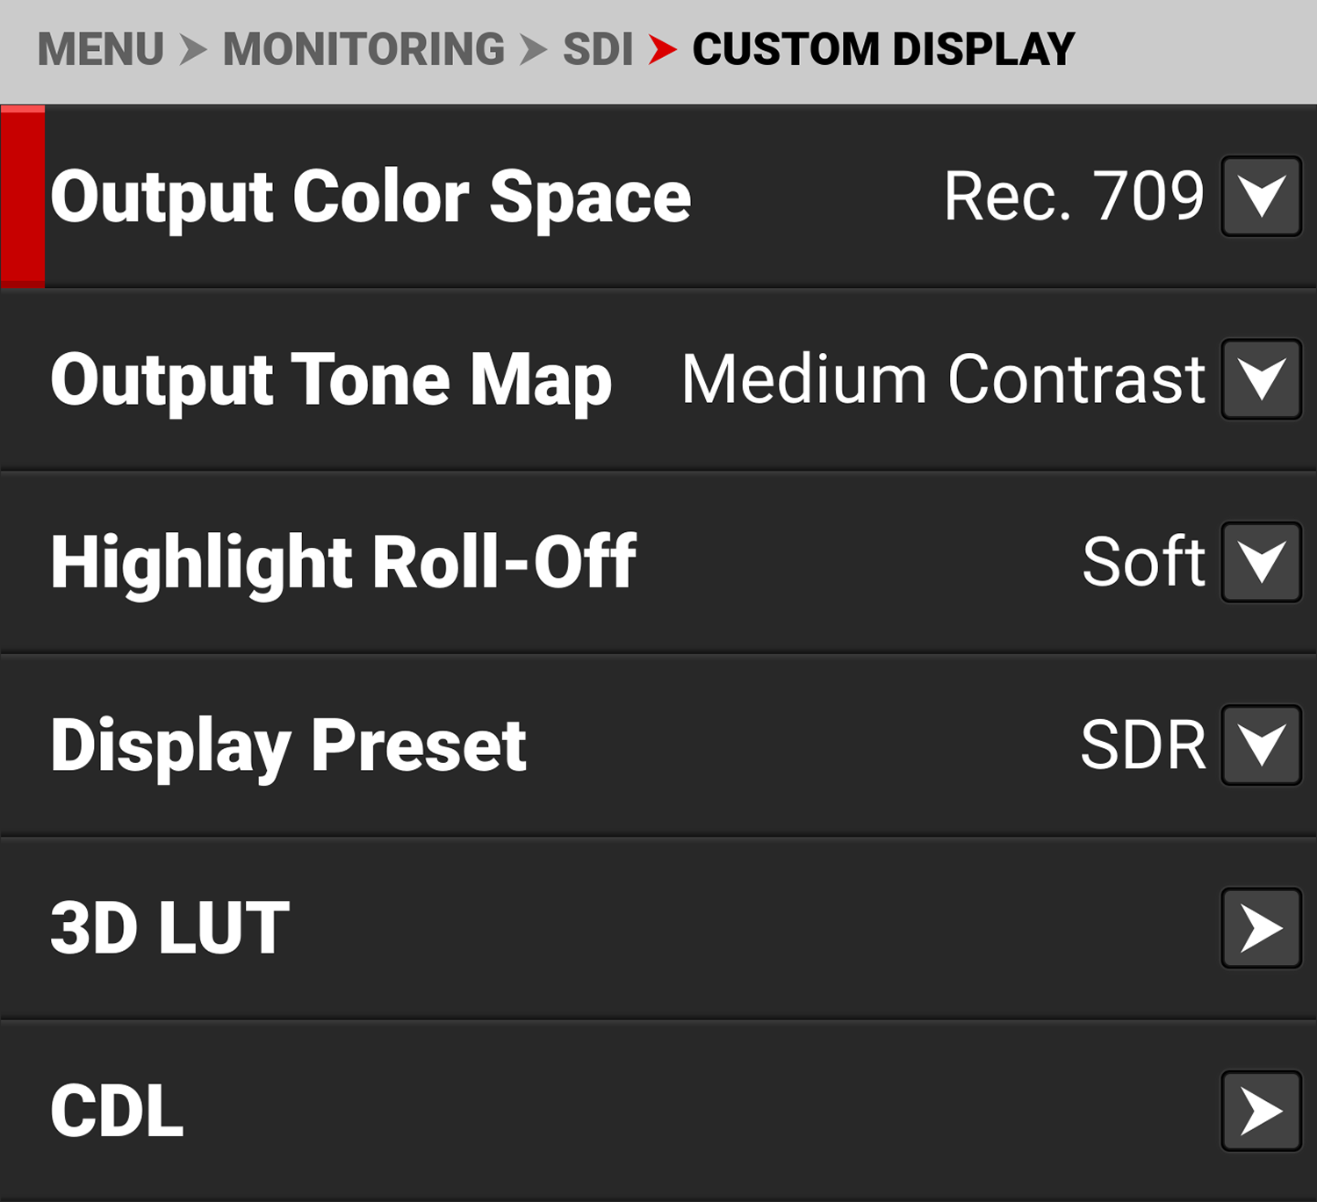Click the CUSTOM DISPLAY breadcrumb title
The image size is (1317, 1202).
tap(883, 49)
